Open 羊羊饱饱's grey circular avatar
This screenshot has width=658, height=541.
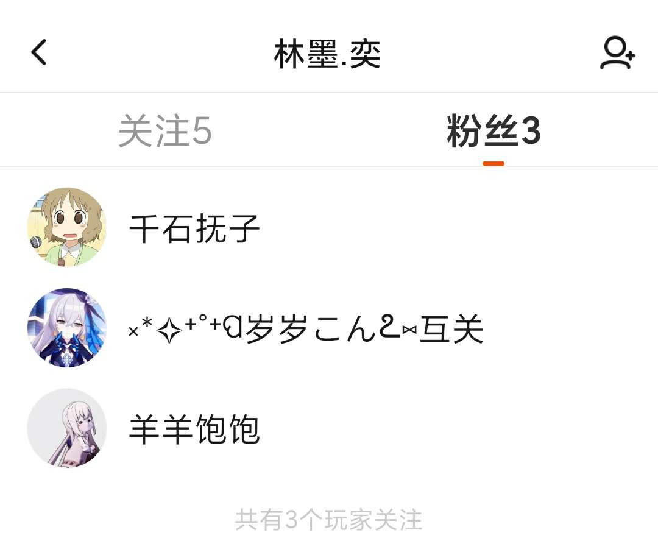(x=67, y=428)
